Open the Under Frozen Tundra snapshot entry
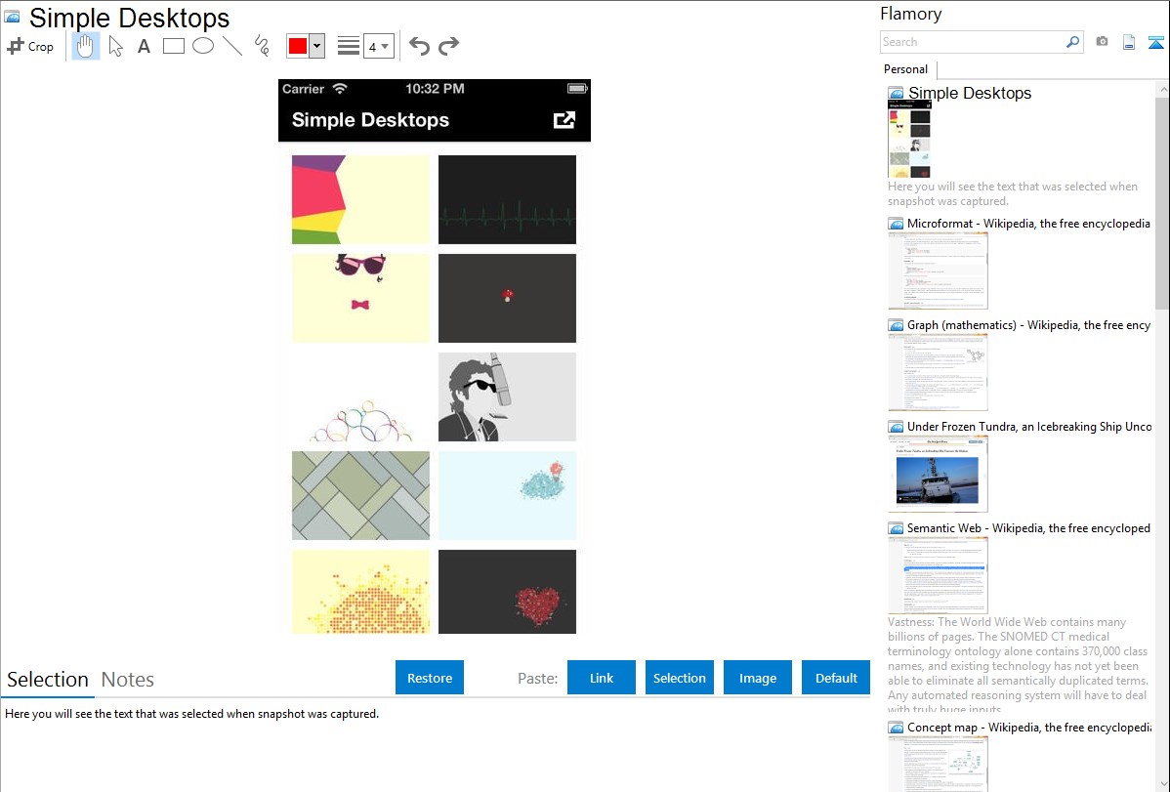This screenshot has width=1170, height=792. tap(1029, 426)
